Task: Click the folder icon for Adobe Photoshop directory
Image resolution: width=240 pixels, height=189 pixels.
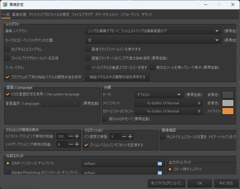Action: tap(160, 173)
